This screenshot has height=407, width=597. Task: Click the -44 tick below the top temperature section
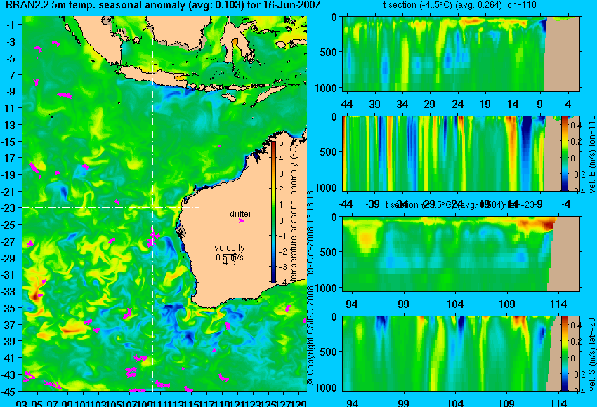(x=346, y=105)
